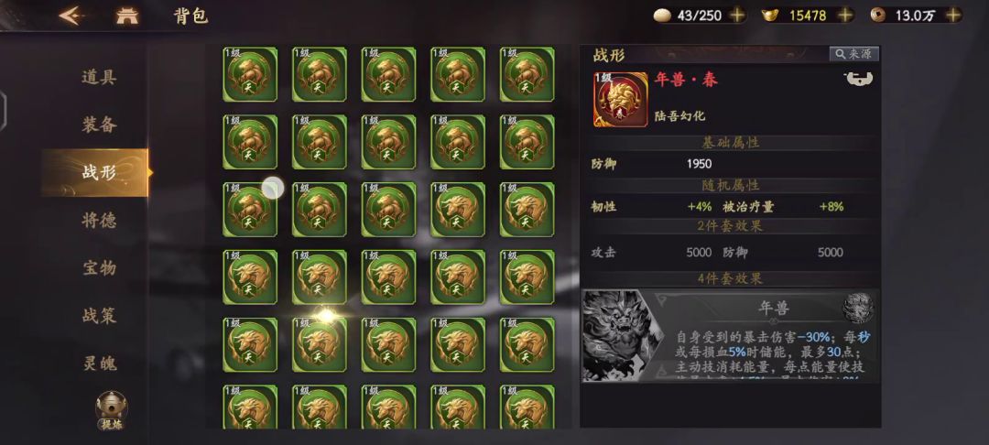
Task: Select the 灵魄 tab
Action: coord(99,364)
